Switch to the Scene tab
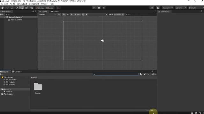The width and height of the screenshot is (204, 114). pos(43,12)
